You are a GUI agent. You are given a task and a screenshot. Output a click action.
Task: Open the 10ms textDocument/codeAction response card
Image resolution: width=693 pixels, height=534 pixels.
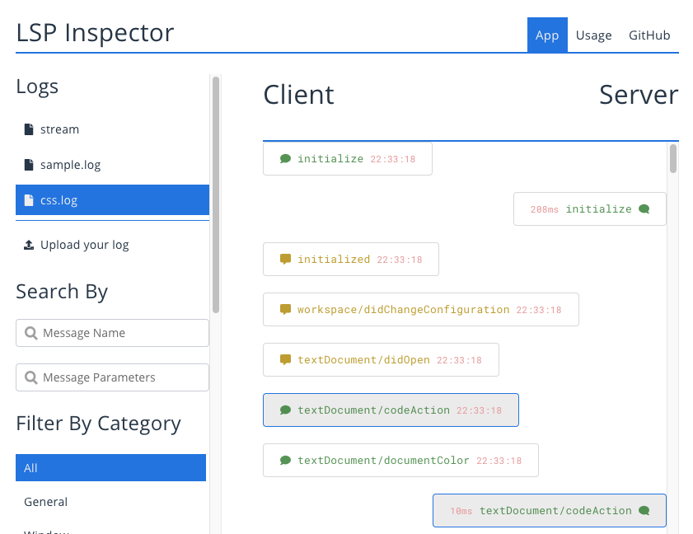pyautogui.click(x=550, y=511)
